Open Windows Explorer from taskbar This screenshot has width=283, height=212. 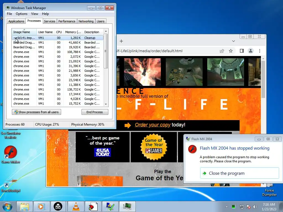coord(25,206)
